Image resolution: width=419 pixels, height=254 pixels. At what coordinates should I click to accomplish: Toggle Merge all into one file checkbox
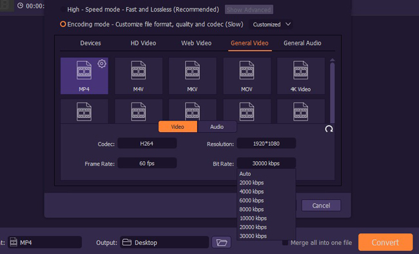pyautogui.click(x=286, y=242)
